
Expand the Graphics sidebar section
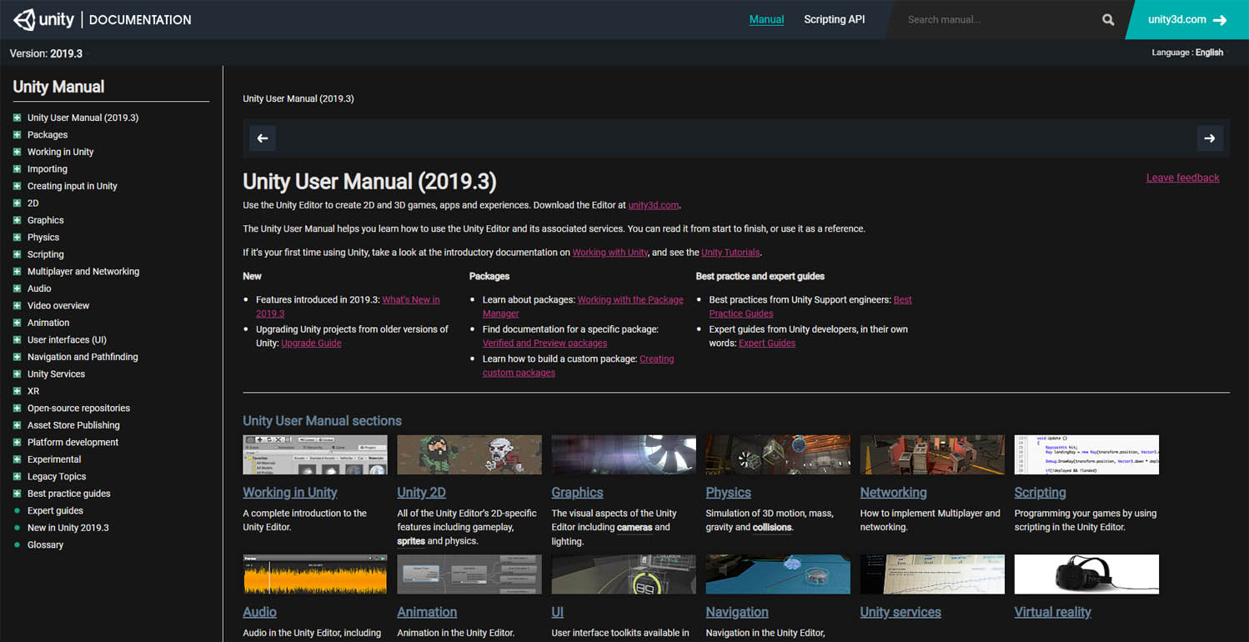pos(19,219)
